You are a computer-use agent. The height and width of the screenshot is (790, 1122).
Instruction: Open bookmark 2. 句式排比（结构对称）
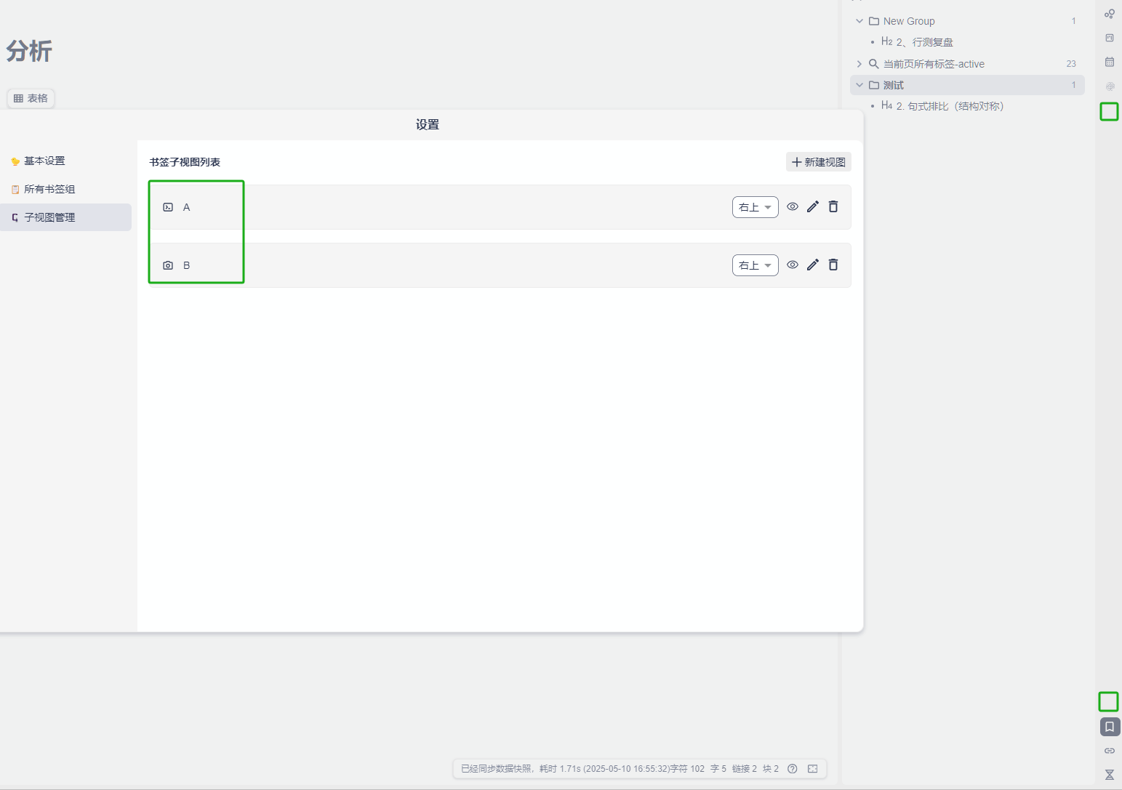[950, 106]
